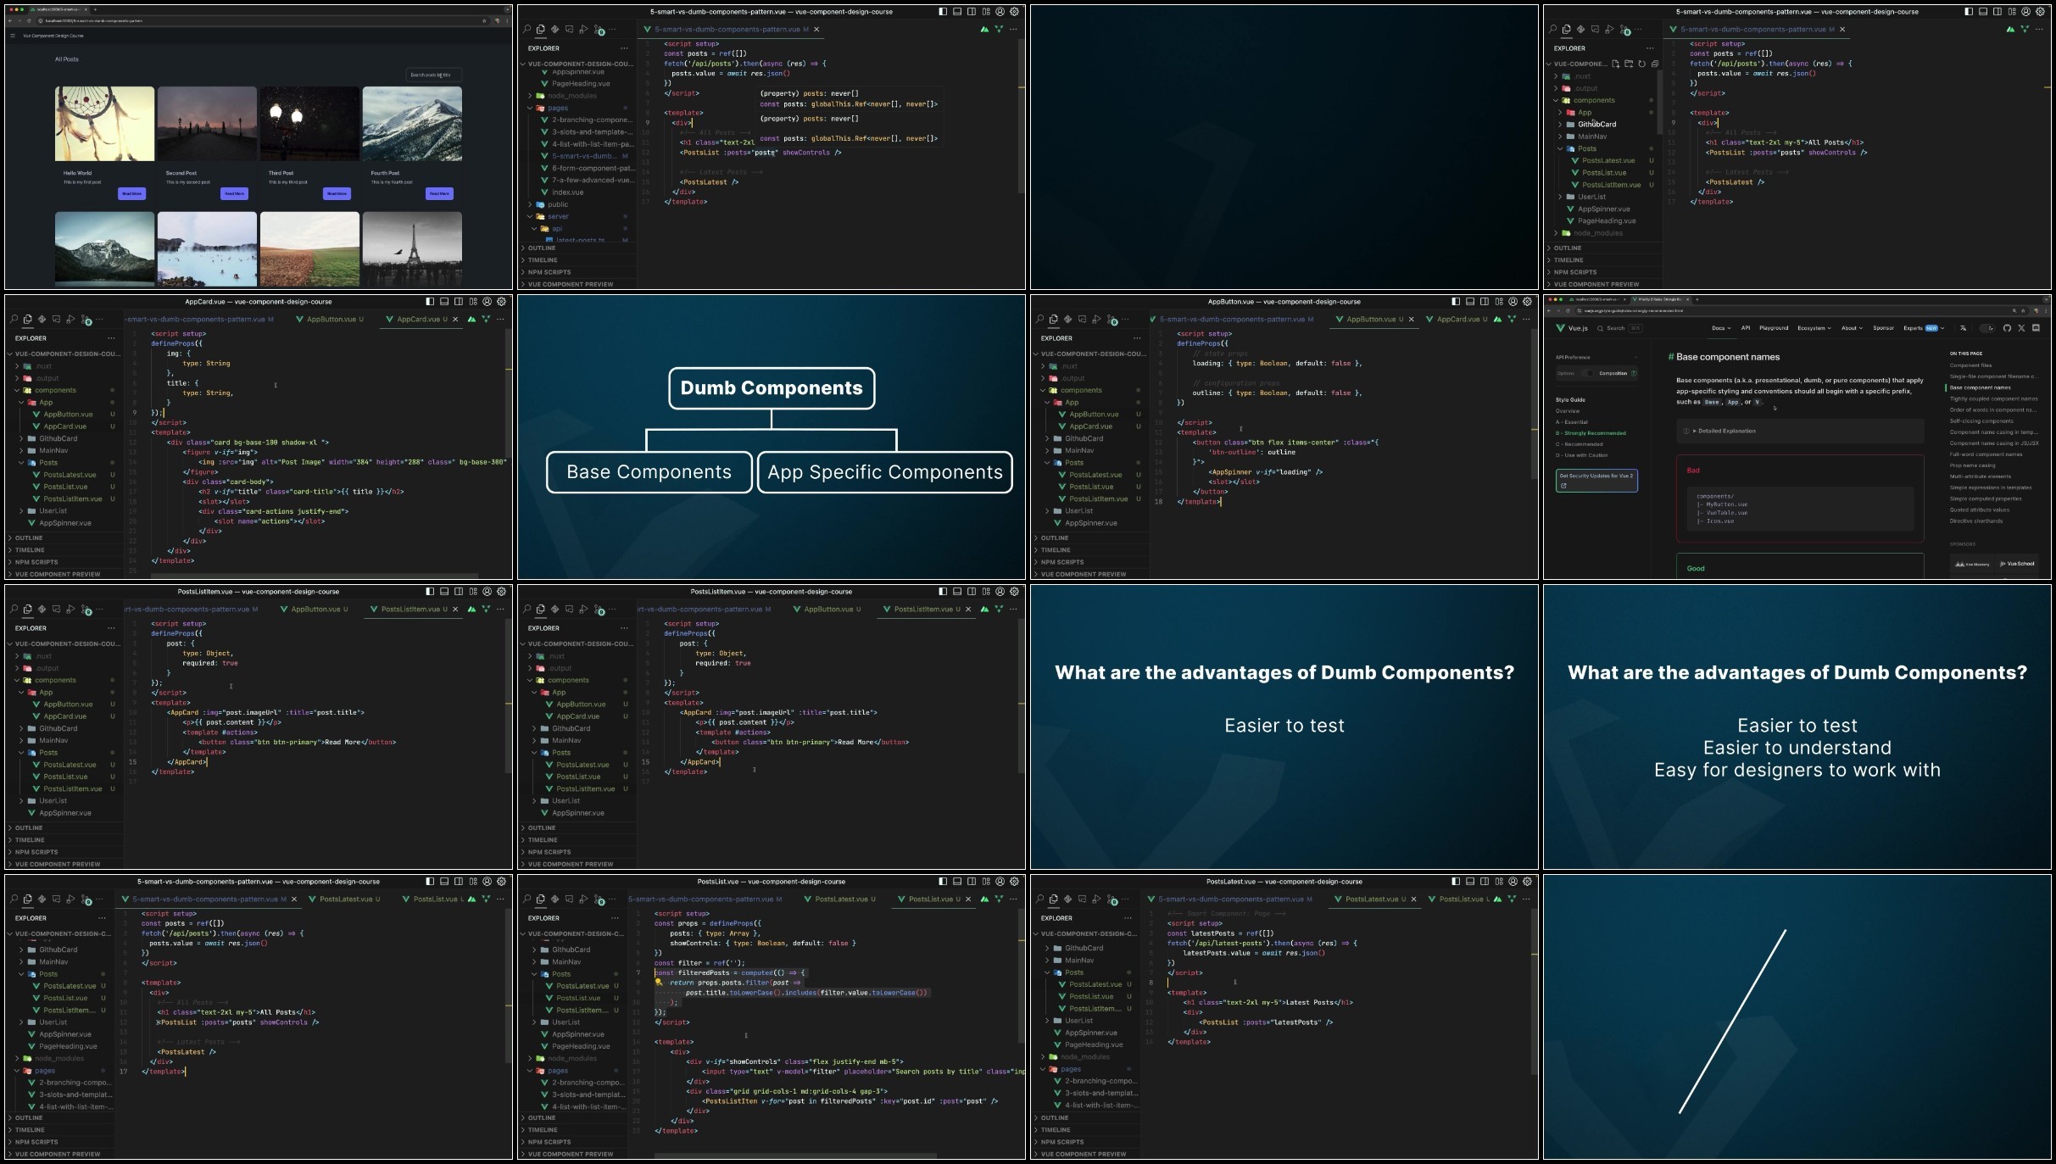Click the Eiffel Tower post thumbnail
The width and height of the screenshot is (2056, 1164).
[x=412, y=249]
